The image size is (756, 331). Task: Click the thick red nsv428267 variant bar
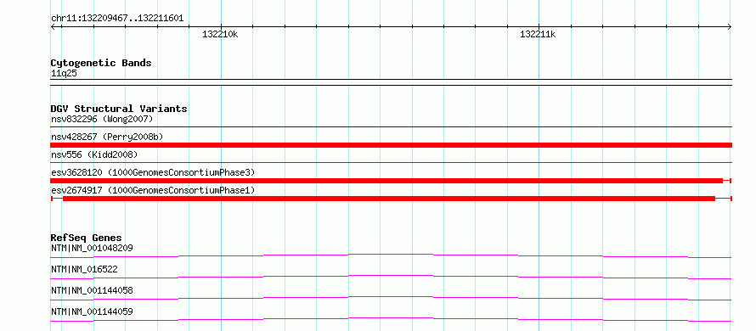click(392, 145)
